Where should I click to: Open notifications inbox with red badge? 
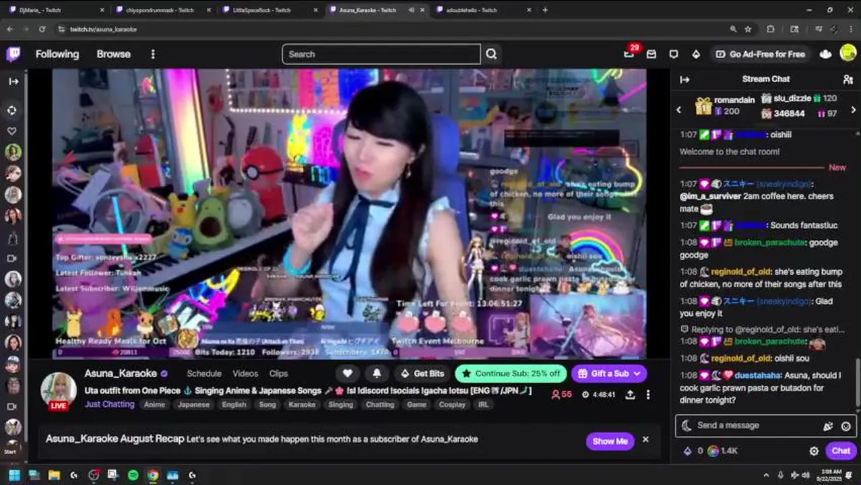[x=629, y=54]
